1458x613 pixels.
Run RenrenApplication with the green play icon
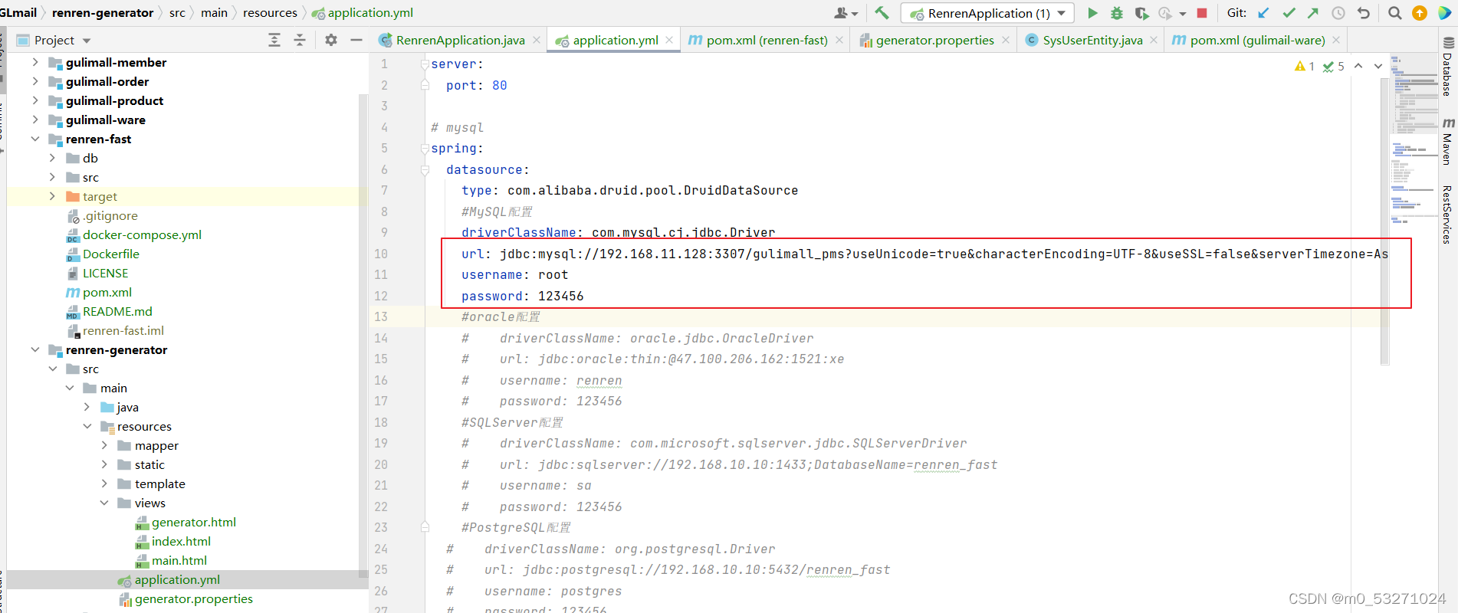[x=1092, y=13]
